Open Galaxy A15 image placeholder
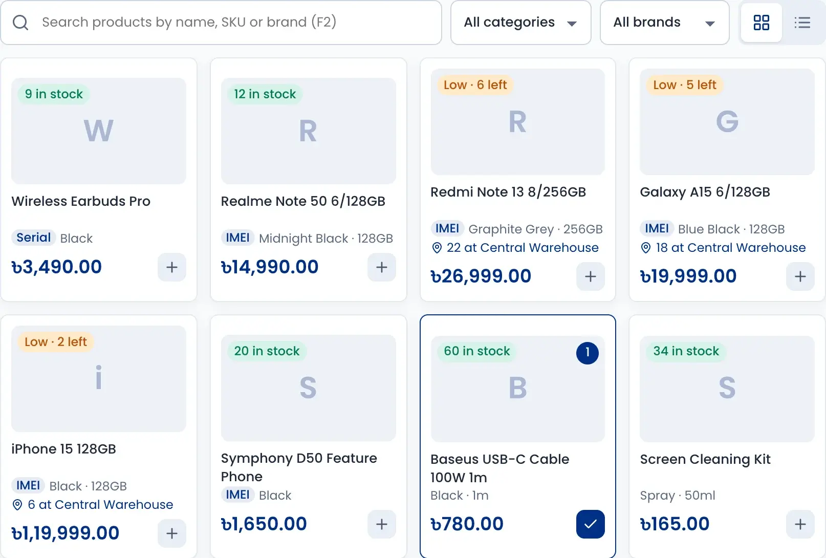Viewport: 826px width, 558px height. tap(727, 122)
